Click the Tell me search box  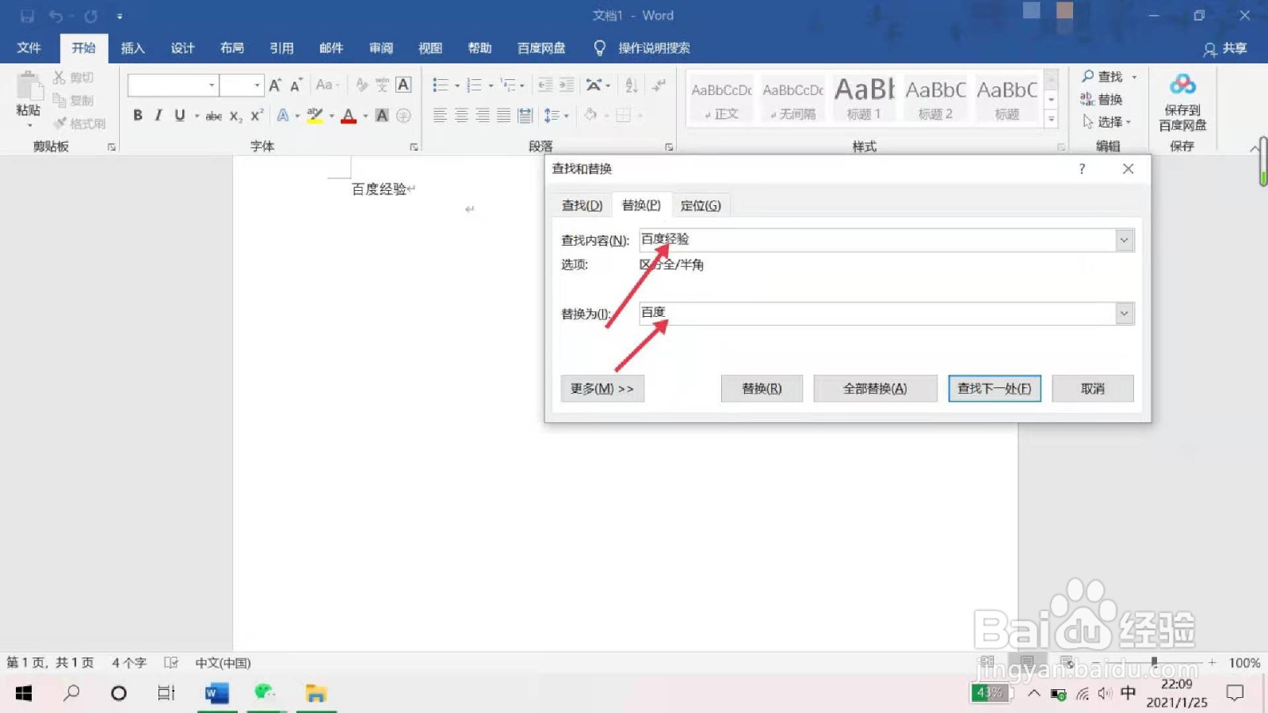[654, 48]
